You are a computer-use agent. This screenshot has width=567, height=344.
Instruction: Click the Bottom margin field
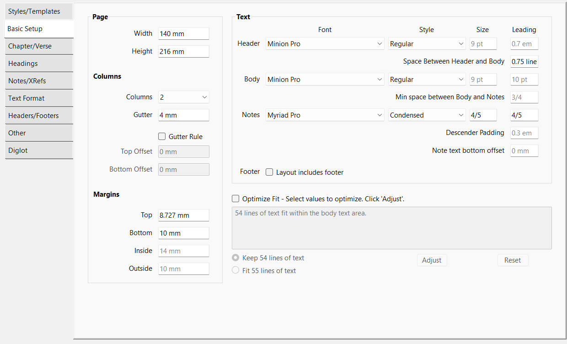[183, 233]
